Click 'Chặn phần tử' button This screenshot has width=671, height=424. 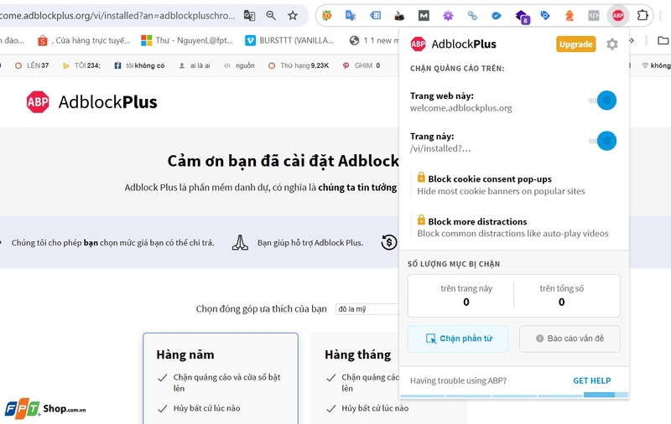[458, 339]
